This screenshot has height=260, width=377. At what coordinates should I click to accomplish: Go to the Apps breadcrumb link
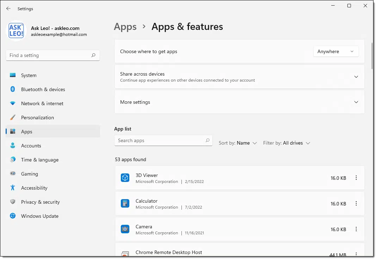click(x=125, y=27)
